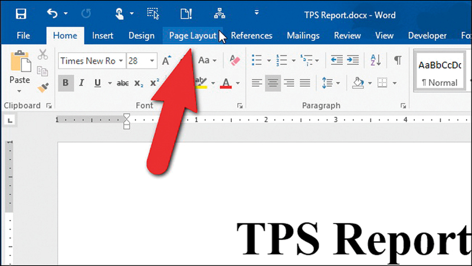The height and width of the screenshot is (266, 472).
Task: Toggle Bold formatting
Action: (66, 83)
